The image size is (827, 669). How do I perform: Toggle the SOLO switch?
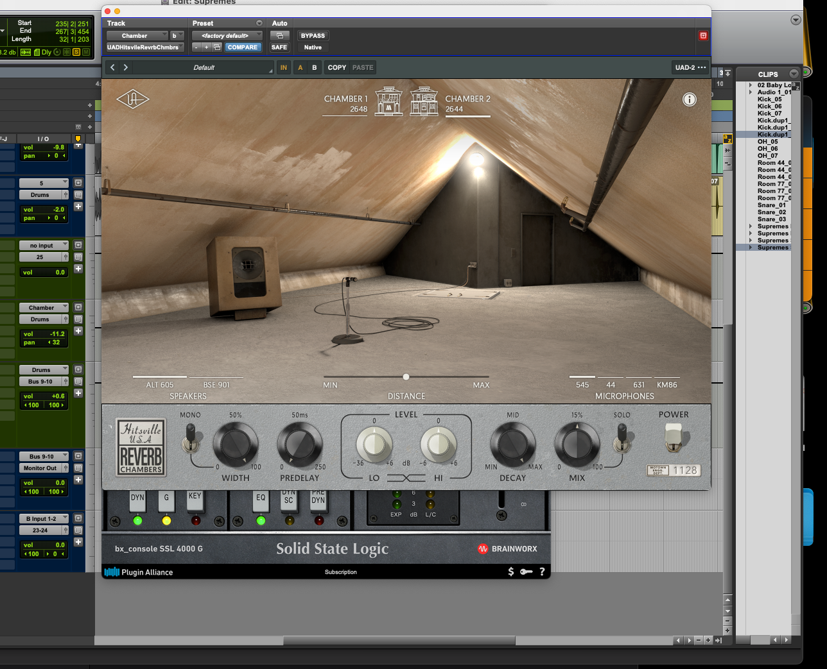(x=622, y=440)
